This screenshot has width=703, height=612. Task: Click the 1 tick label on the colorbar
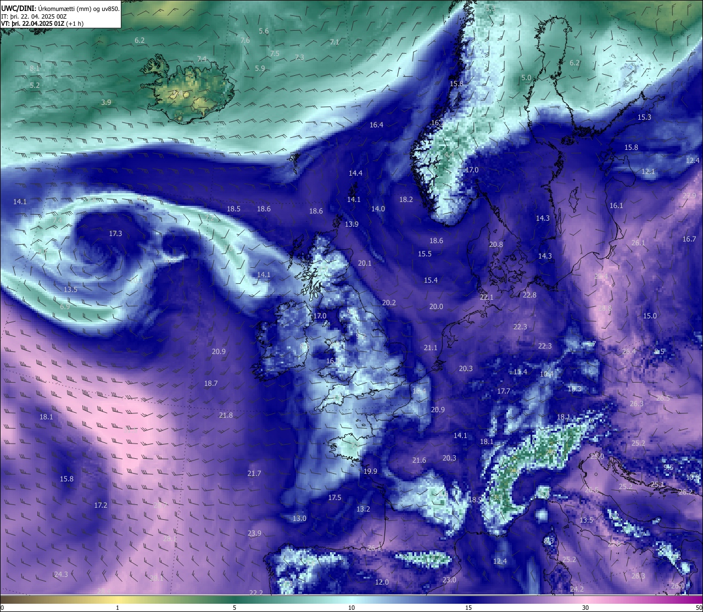tap(118, 608)
